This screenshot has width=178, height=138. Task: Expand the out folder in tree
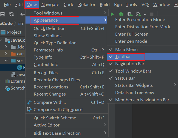[7, 54]
